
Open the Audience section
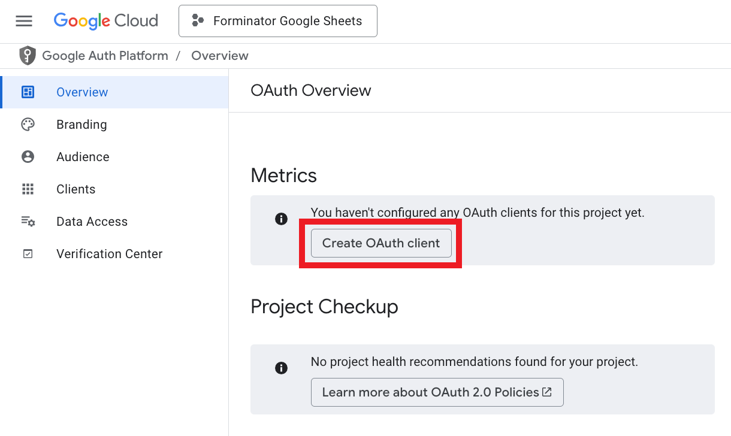(x=114, y=157)
